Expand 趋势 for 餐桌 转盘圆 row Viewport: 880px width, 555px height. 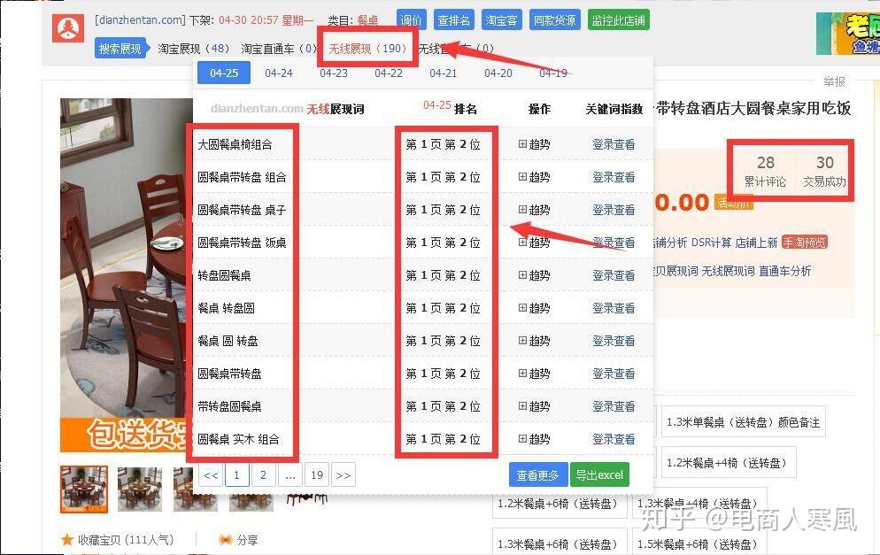point(534,308)
